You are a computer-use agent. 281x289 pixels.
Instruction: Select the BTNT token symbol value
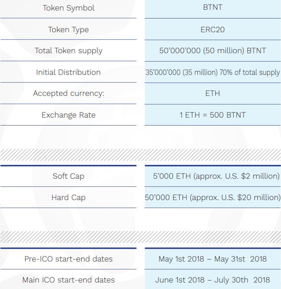(213, 7)
